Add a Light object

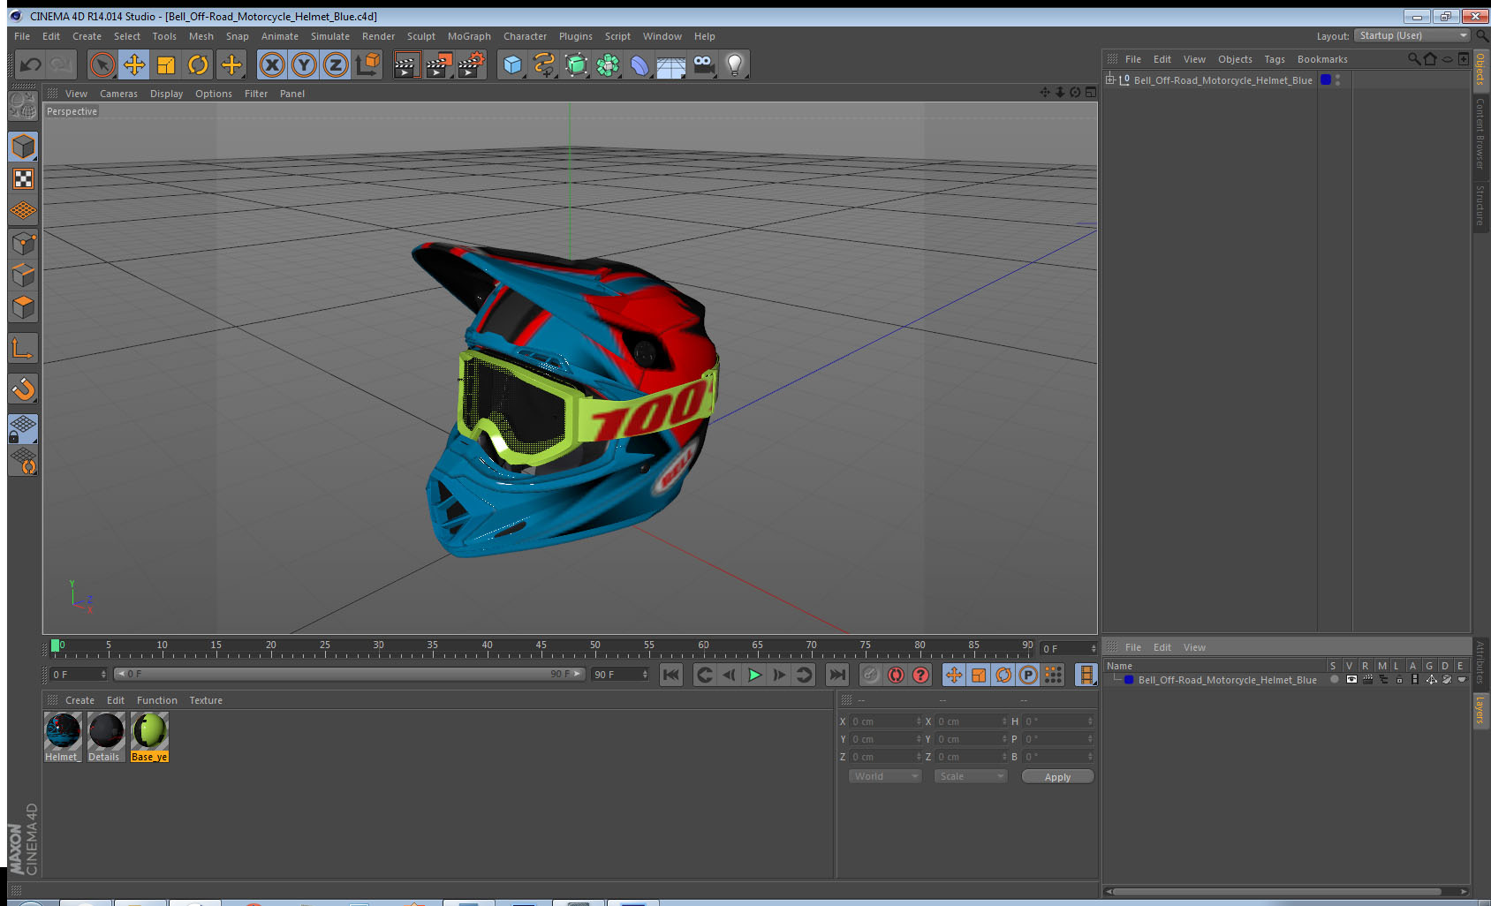(735, 64)
